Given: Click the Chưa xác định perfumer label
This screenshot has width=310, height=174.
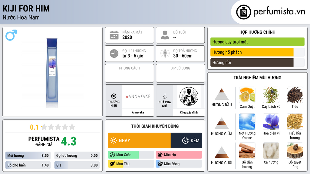Looking at the screenshot, I should [189, 112].
